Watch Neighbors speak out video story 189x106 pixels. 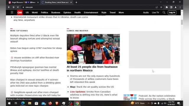click(35, 94)
